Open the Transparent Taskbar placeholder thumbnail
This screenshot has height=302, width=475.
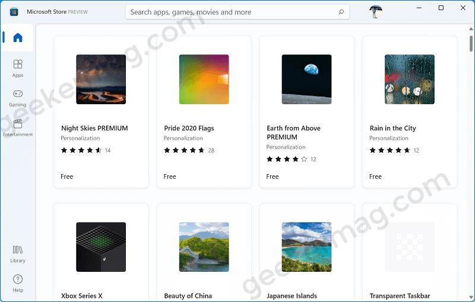tap(410, 247)
